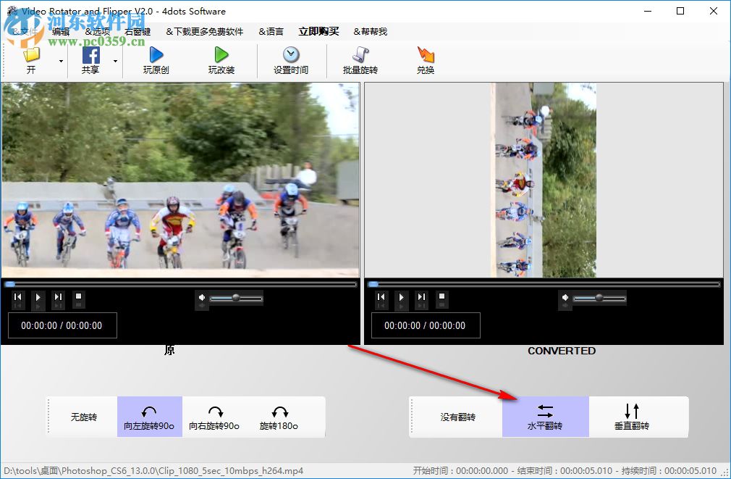Open the &语言 language menu

(x=271, y=31)
